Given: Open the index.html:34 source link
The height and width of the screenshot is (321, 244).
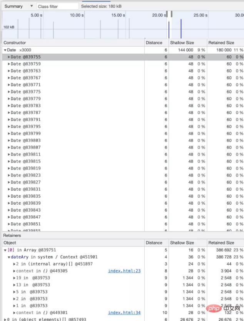Looking at the screenshot, I should (x=124, y=313).
